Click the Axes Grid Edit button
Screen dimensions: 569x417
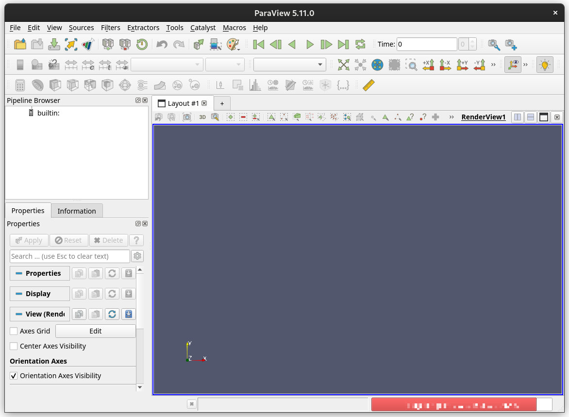tap(96, 331)
